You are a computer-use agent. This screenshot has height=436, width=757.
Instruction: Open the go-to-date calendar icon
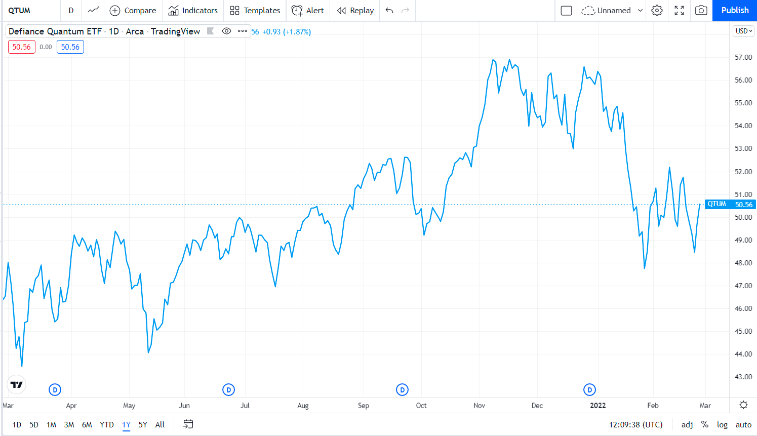coord(188,424)
